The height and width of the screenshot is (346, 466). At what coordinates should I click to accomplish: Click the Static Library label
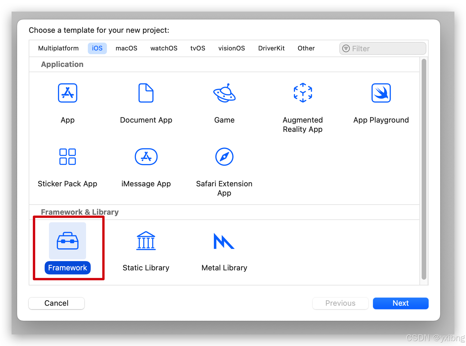(146, 268)
